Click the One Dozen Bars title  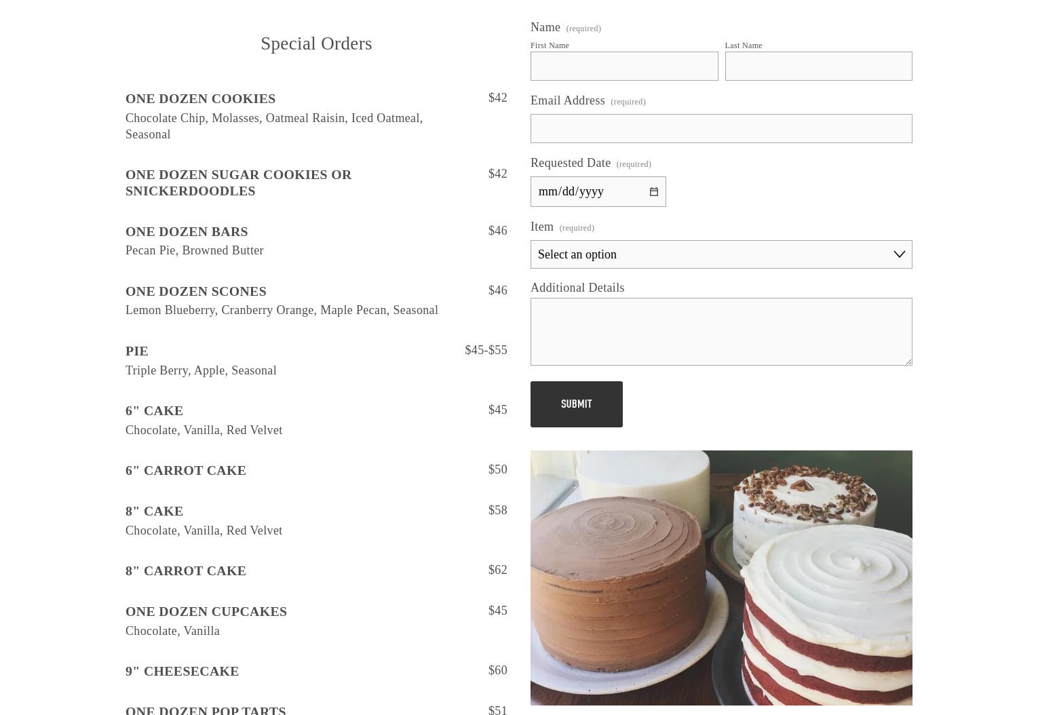coord(187,231)
